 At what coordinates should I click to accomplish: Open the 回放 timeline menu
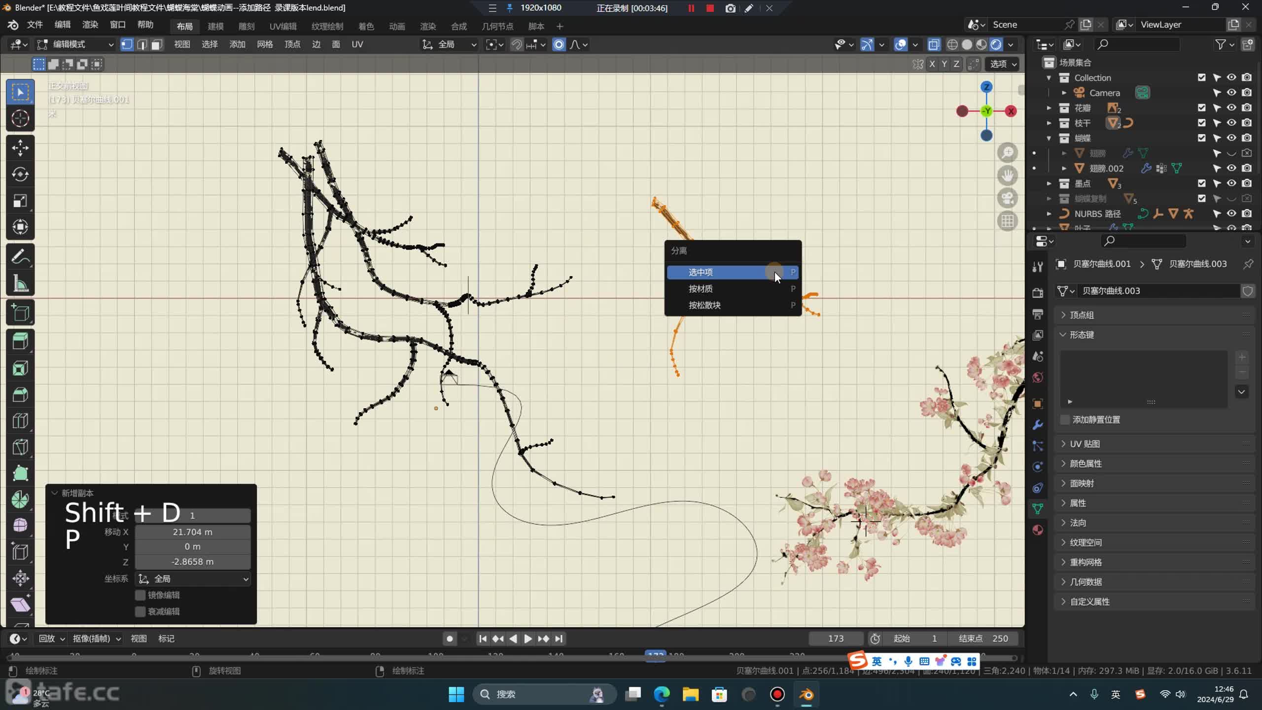(51, 639)
